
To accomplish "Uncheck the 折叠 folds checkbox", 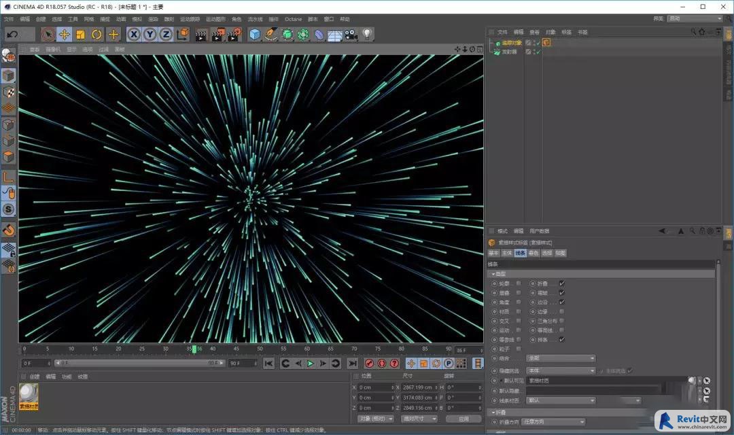I will 562,283.
